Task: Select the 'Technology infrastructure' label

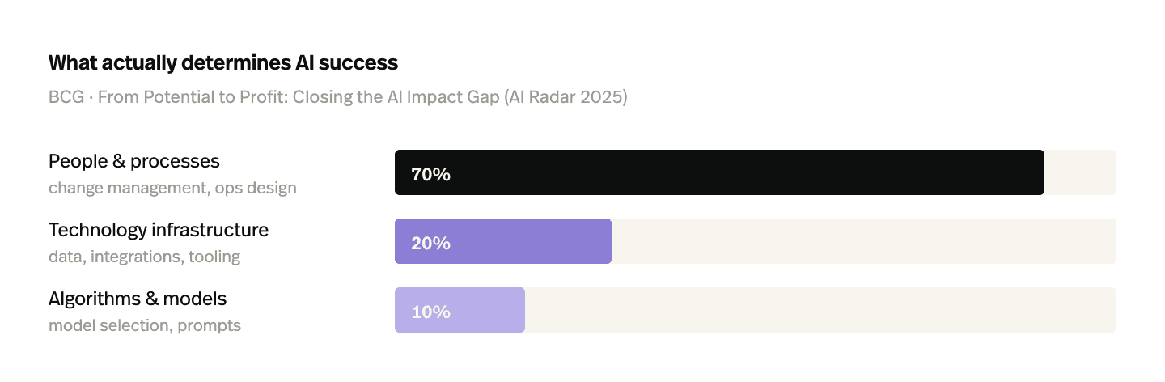Action: tap(159, 230)
